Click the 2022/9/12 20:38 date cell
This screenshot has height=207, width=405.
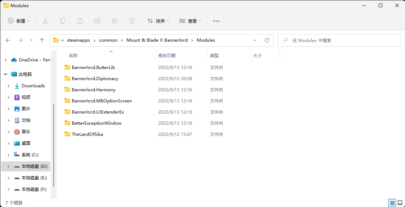[175, 79]
